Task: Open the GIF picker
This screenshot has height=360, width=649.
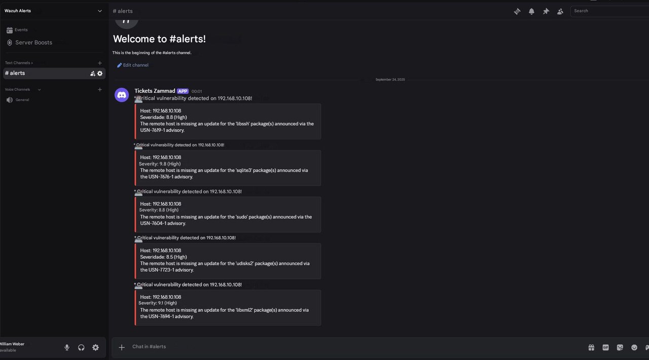Action: tap(605, 347)
